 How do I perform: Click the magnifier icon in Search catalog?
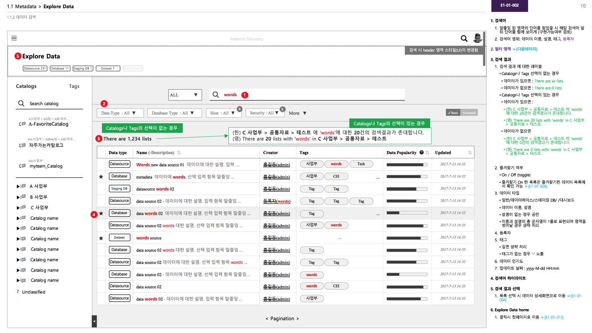[x=21, y=104]
